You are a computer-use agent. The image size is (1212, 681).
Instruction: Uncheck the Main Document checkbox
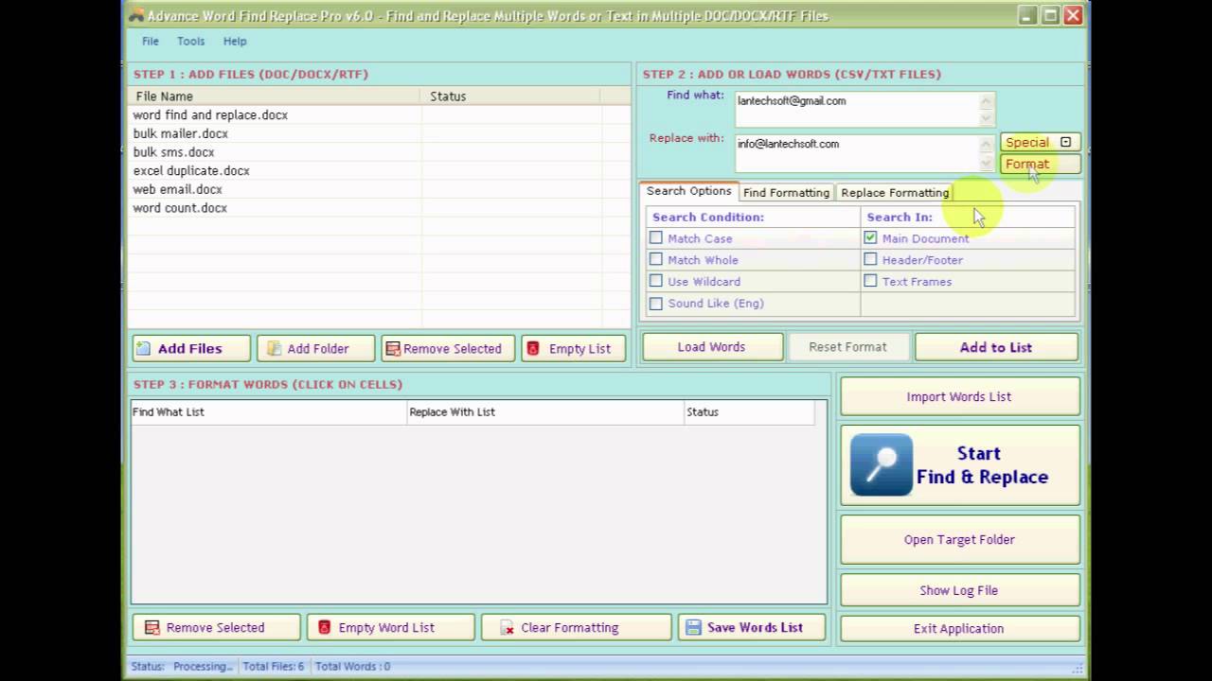tap(870, 237)
